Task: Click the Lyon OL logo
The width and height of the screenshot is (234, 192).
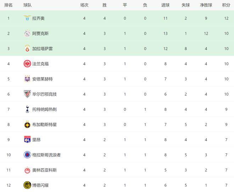Action: pos(27,139)
